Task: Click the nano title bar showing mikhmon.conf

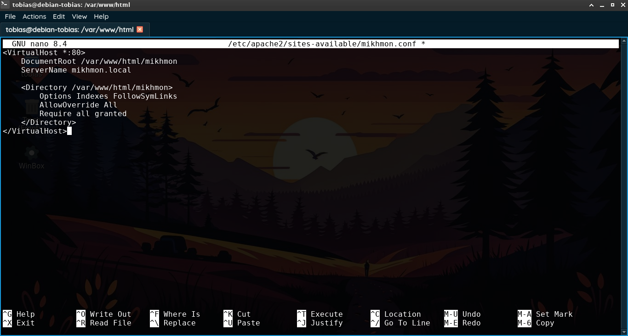Action: [326, 44]
